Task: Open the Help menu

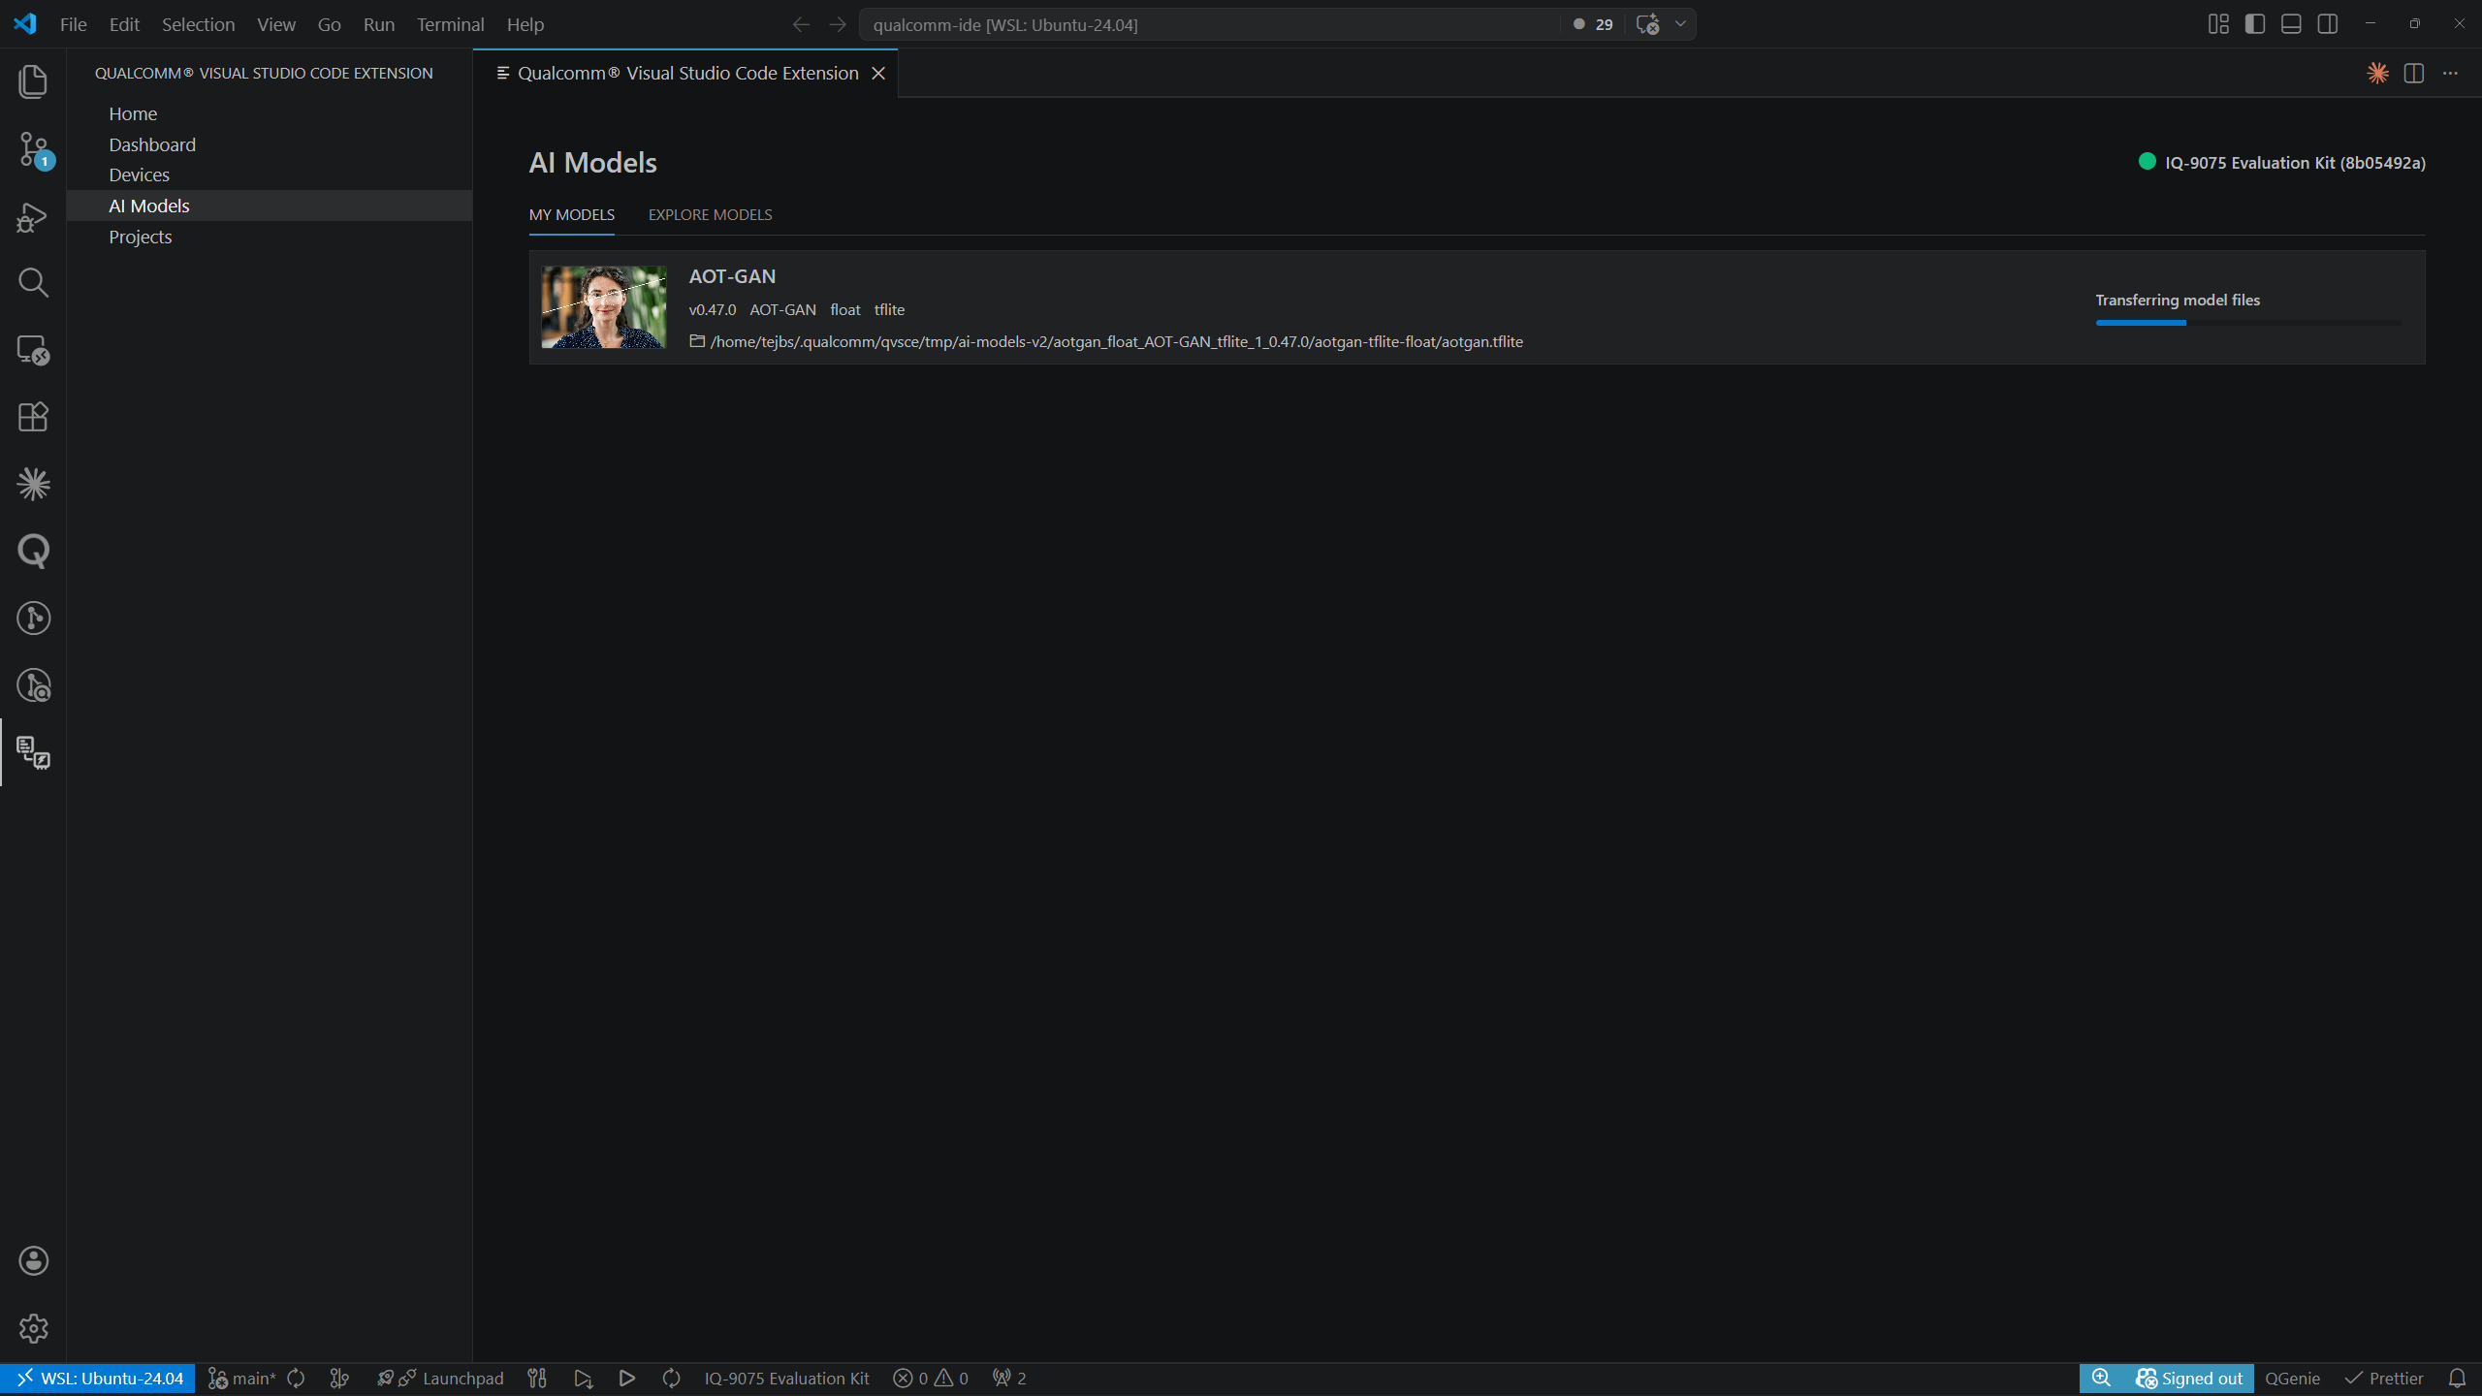Action: coord(525,24)
